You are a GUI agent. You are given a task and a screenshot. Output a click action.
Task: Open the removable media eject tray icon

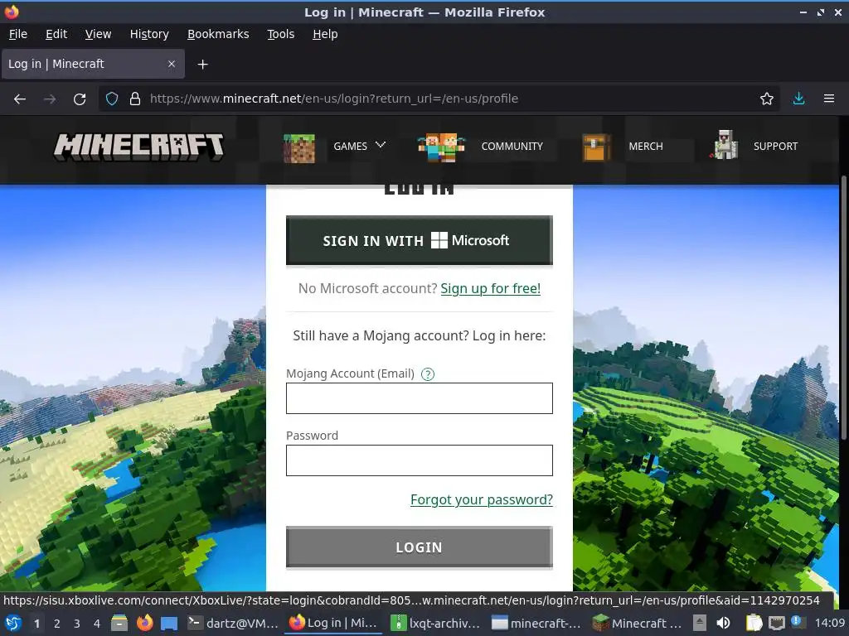click(x=700, y=623)
